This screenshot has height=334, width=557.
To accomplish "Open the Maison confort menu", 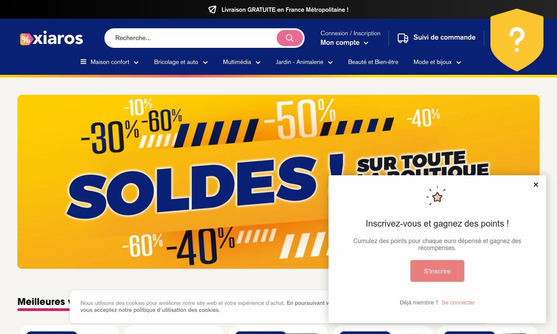I will tap(110, 62).
